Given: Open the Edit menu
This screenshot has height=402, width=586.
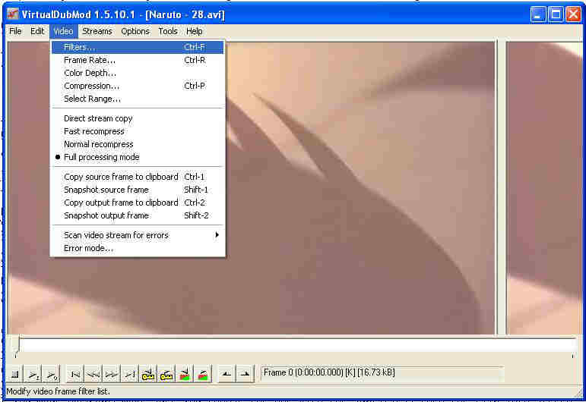Looking at the screenshot, I should pyautogui.click(x=37, y=31).
